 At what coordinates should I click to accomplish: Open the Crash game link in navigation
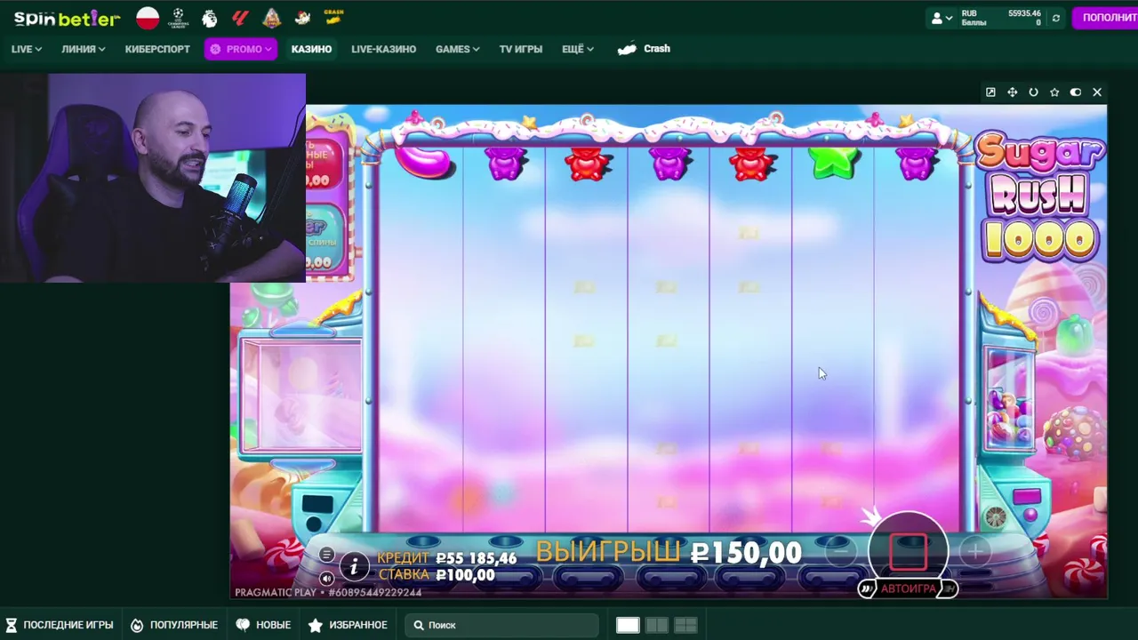pyautogui.click(x=645, y=49)
